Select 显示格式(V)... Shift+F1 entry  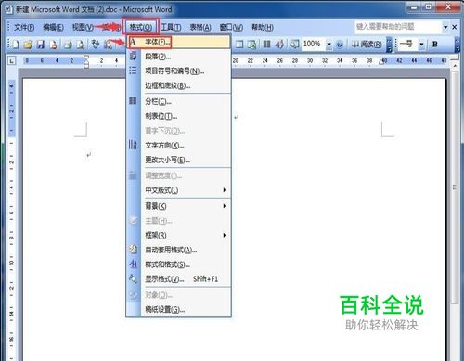[178, 279]
